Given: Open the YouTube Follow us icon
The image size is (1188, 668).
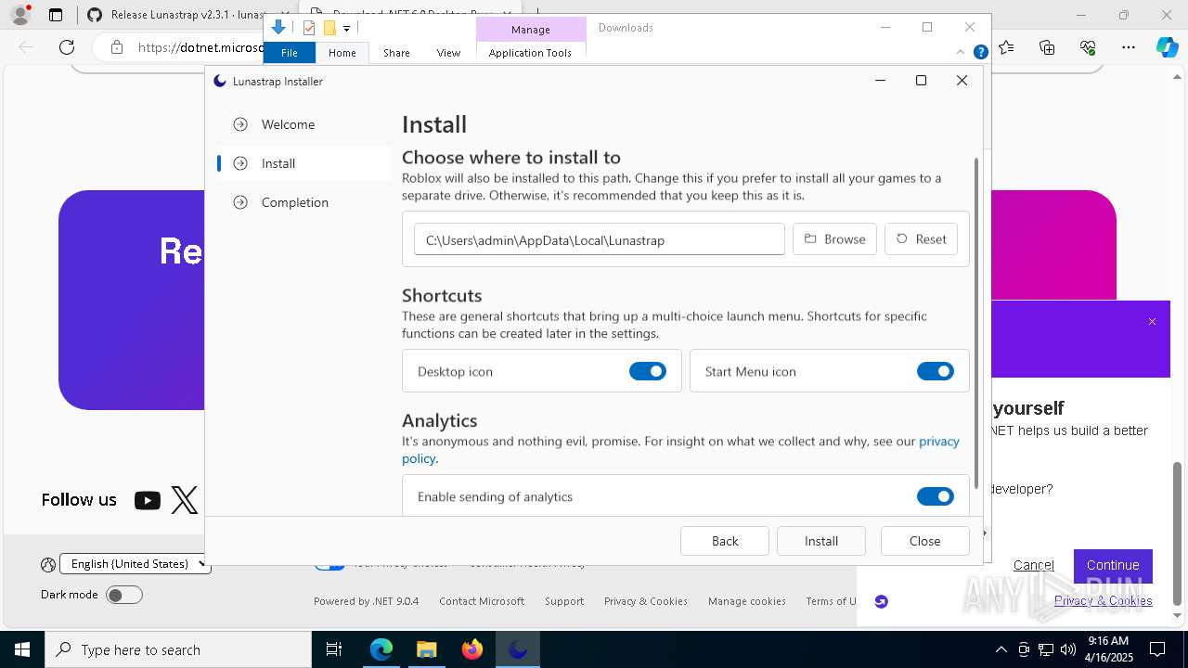Looking at the screenshot, I should pyautogui.click(x=147, y=501).
